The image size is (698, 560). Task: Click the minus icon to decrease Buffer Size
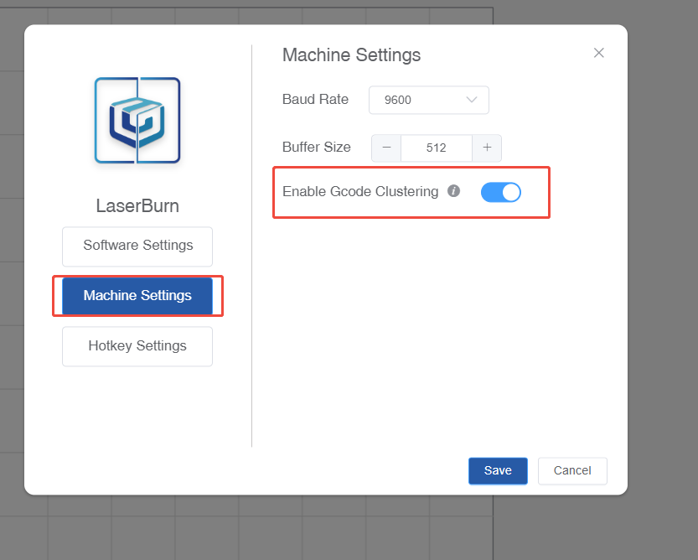[385, 148]
